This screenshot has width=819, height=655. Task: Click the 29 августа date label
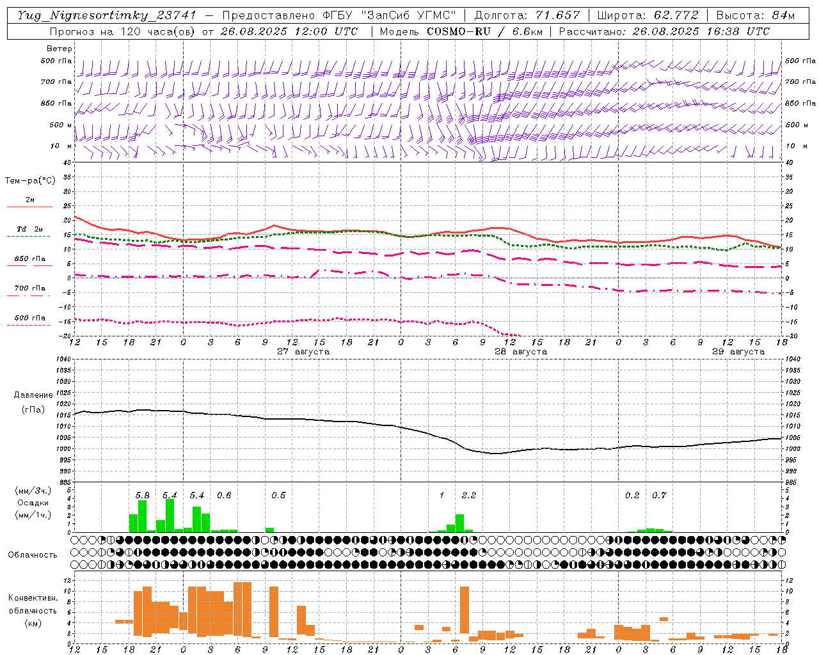[738, 352]
